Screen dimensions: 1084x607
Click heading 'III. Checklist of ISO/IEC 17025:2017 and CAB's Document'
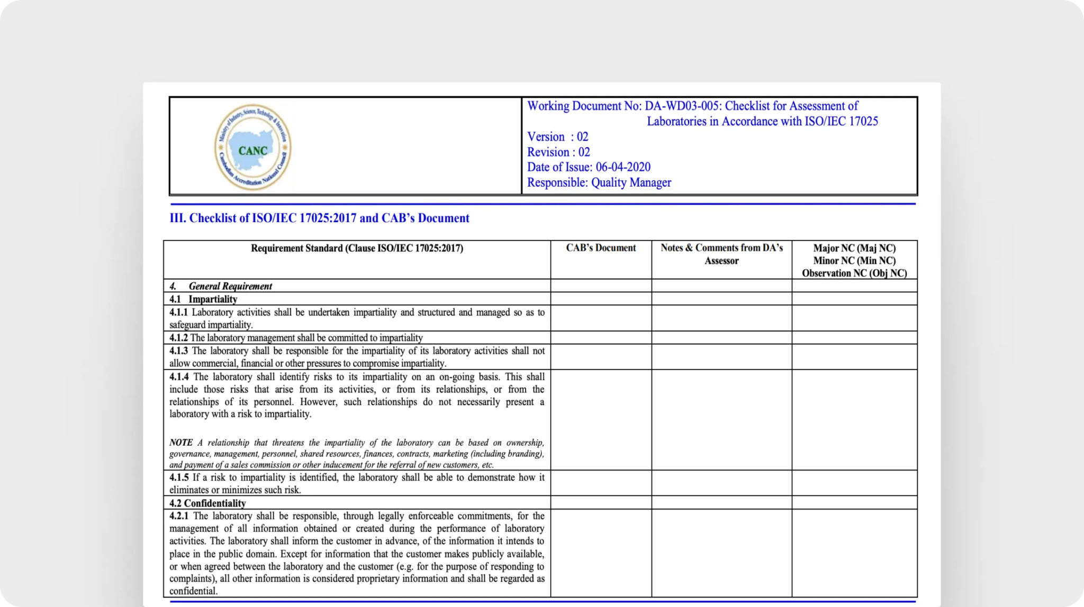[319, 218]
